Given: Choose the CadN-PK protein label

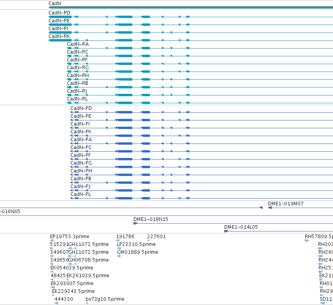Looking at the screenshot, I should pyautogui.click(x=81, y=132).
